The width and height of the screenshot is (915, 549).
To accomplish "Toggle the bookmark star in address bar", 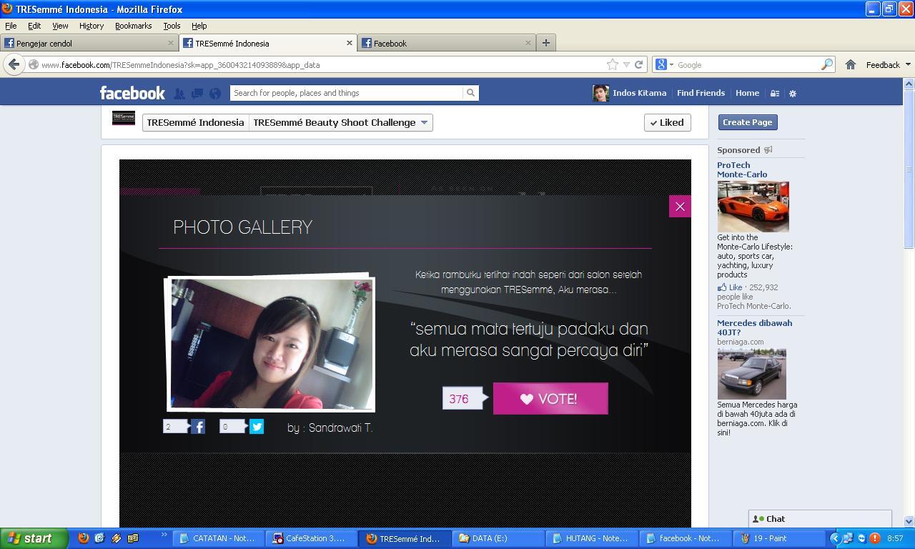I will (x=613, y=64).
